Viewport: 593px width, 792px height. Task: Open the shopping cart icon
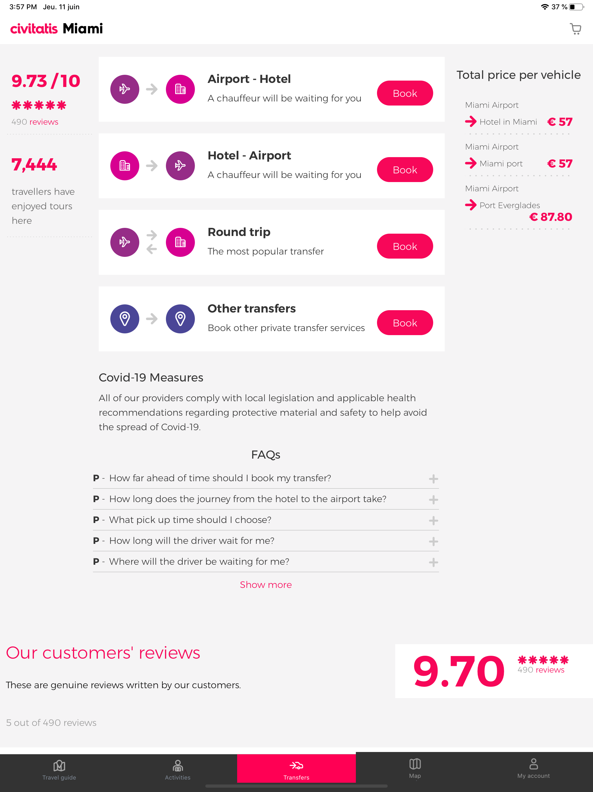[x=575, y=29]
